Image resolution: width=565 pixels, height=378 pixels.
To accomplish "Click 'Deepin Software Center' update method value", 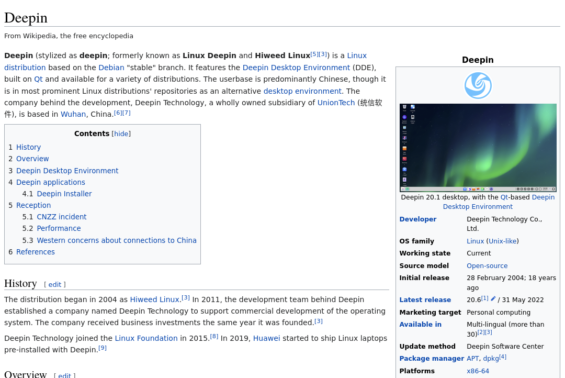I will [505, 346].
